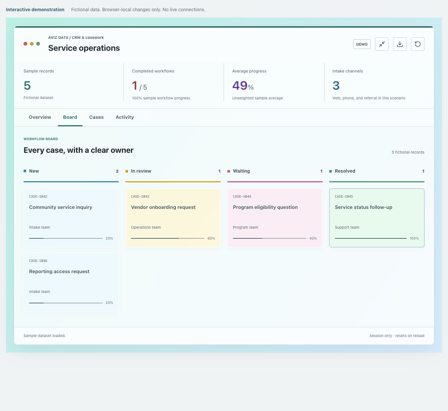Click the yellow window dot
The image size is (448, 411).
coord(32,44)
